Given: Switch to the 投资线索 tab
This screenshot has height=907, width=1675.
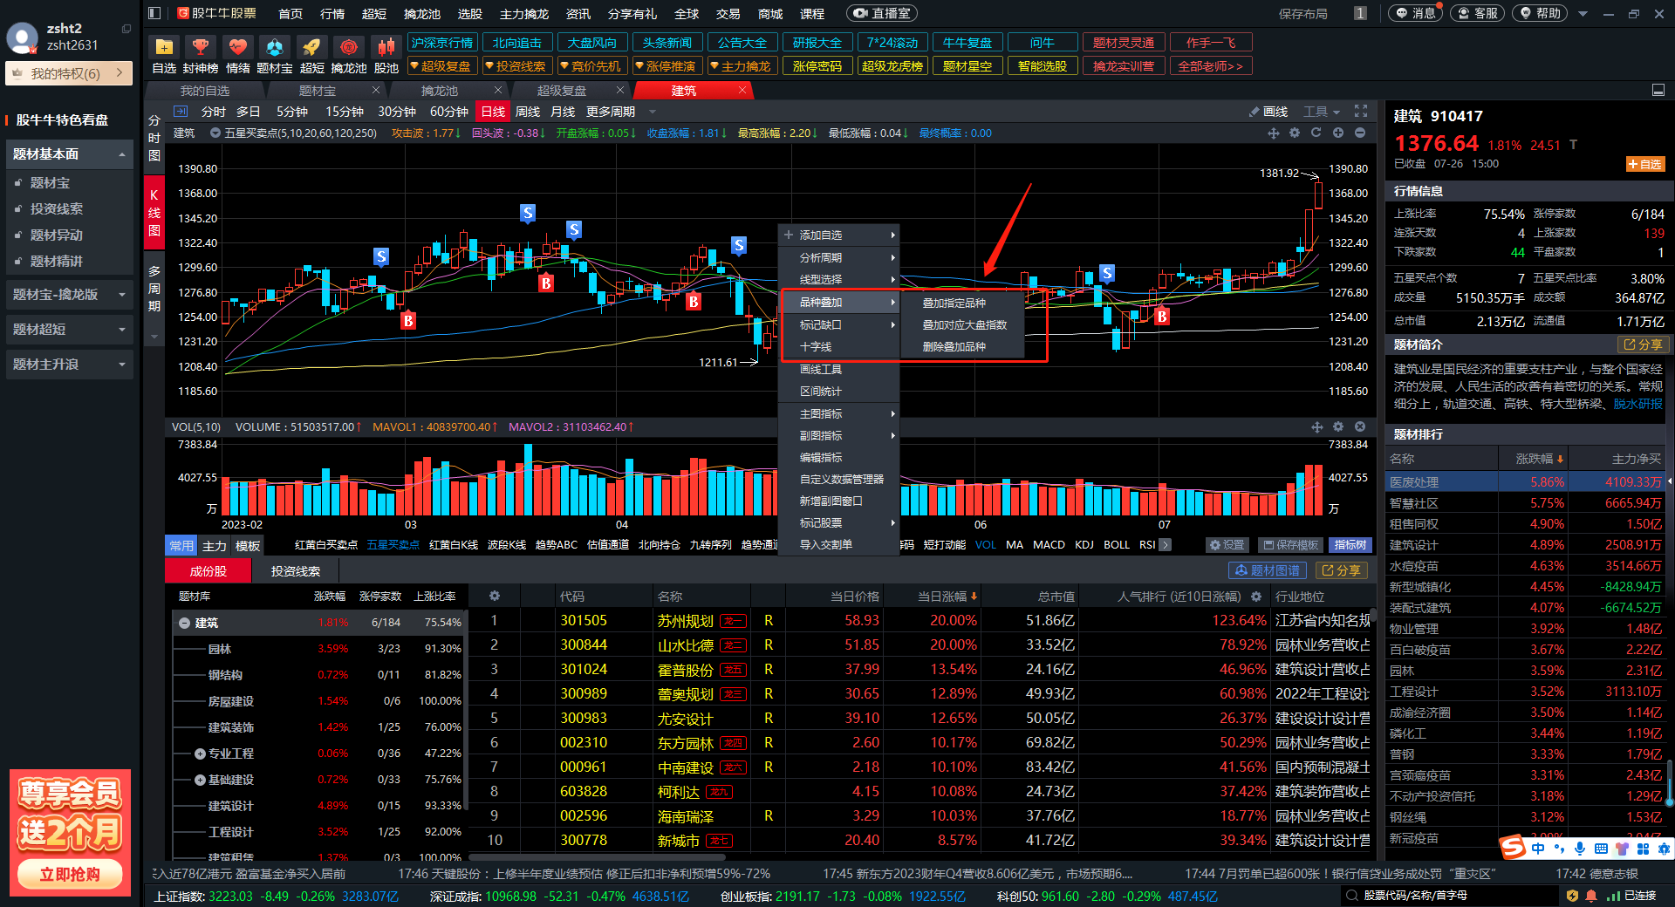Looking at the screenshot, I should [x=296, y=571].
